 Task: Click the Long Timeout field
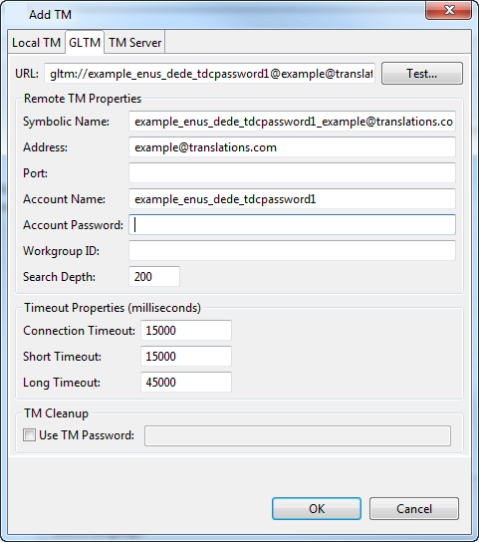pos(186,382)
